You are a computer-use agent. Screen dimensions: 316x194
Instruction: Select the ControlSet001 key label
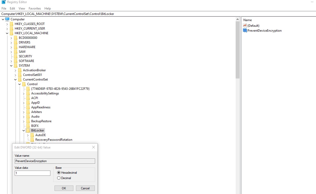pos(33,75)
